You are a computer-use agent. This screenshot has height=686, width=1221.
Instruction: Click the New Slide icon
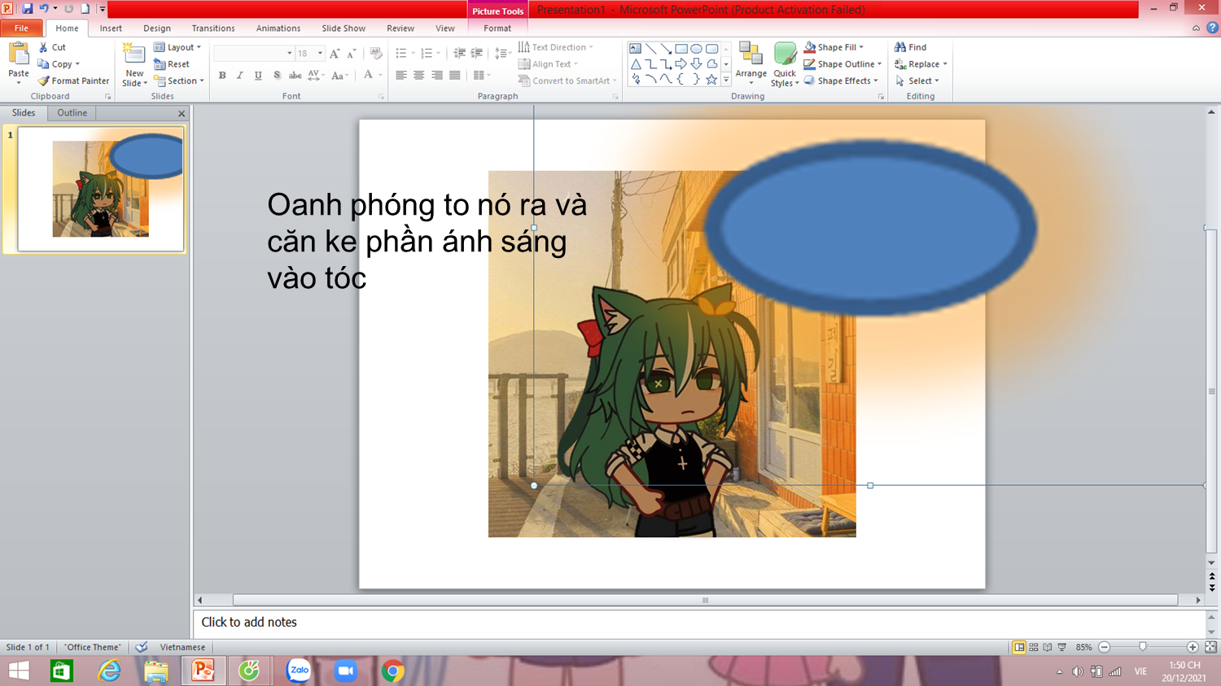[x=134, y=55]
